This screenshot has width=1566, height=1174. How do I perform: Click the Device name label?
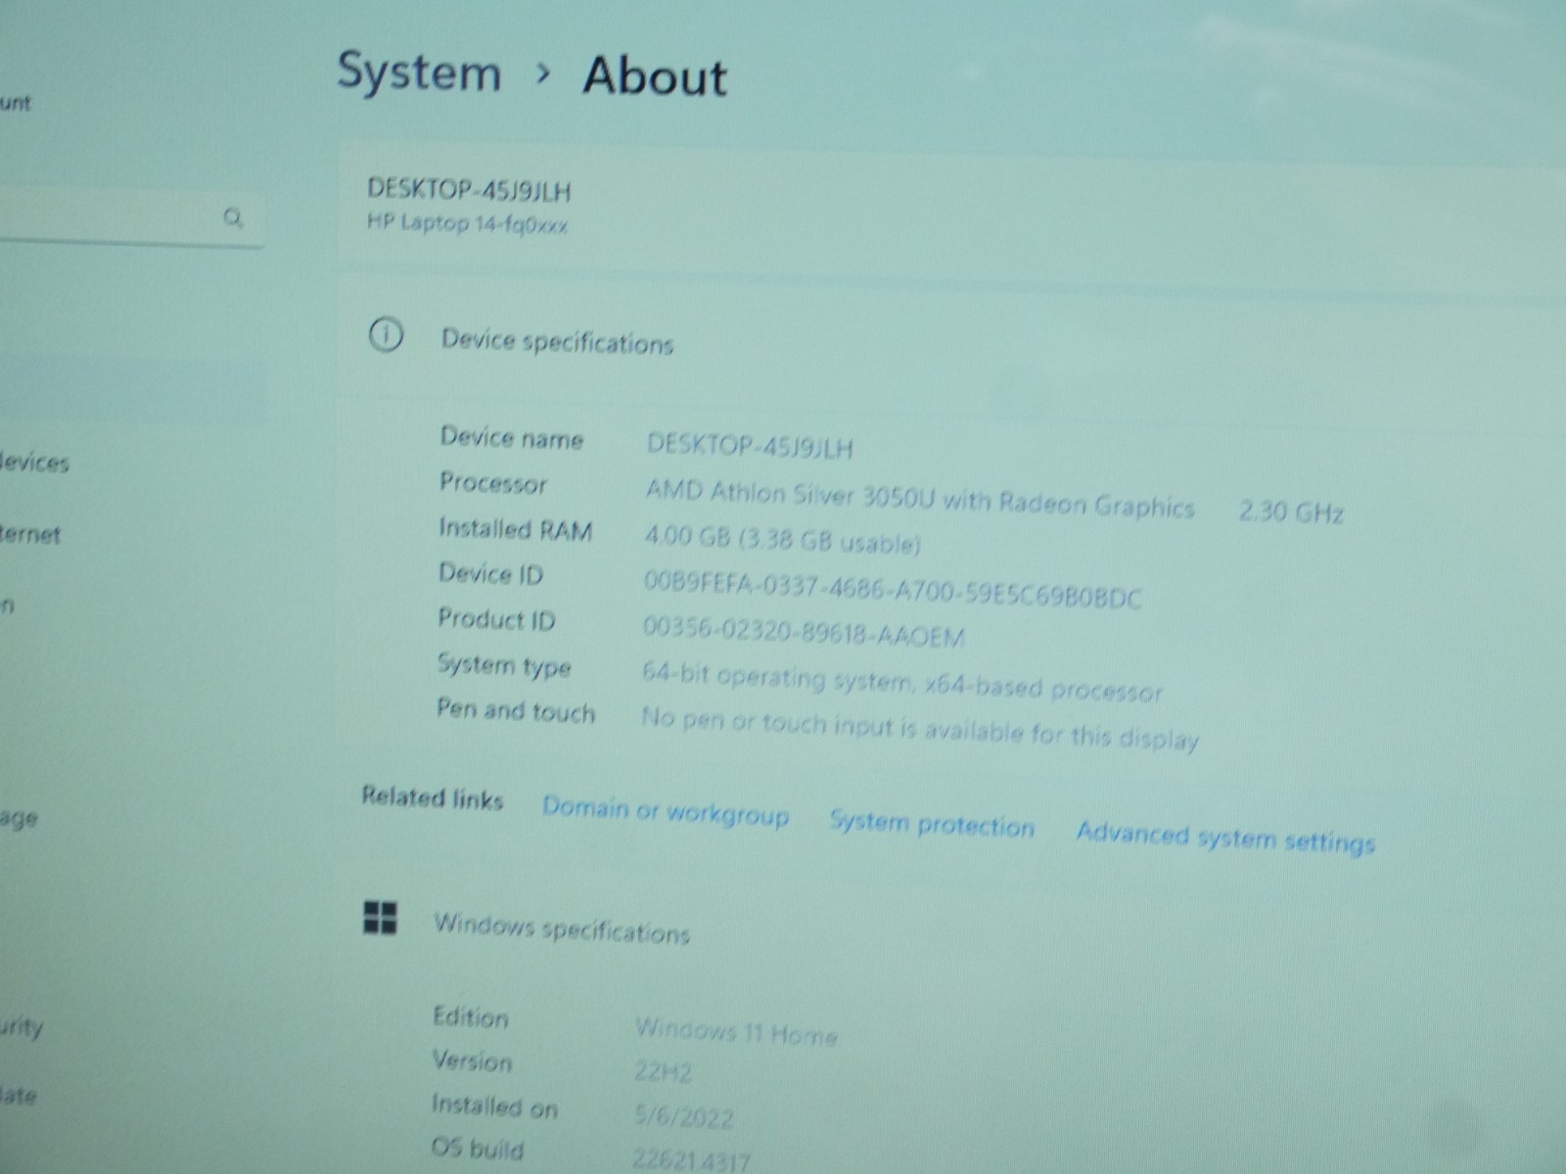(x=511, y=437)
